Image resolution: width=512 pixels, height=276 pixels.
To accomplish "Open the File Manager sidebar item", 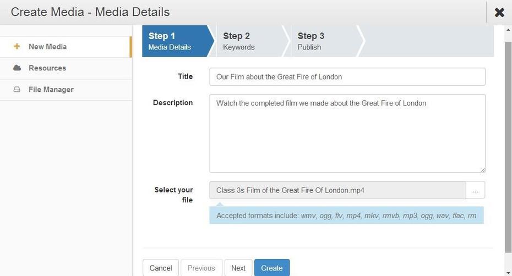I will [x=66, y=90].
